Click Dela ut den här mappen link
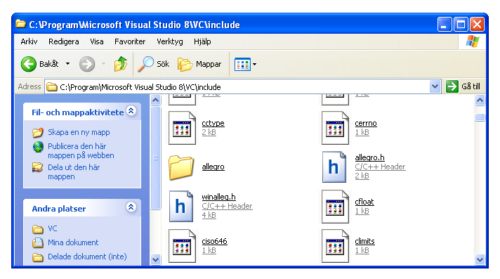Image resolution: width=500 pixels, height=279 pixels. tap(74, 171)
